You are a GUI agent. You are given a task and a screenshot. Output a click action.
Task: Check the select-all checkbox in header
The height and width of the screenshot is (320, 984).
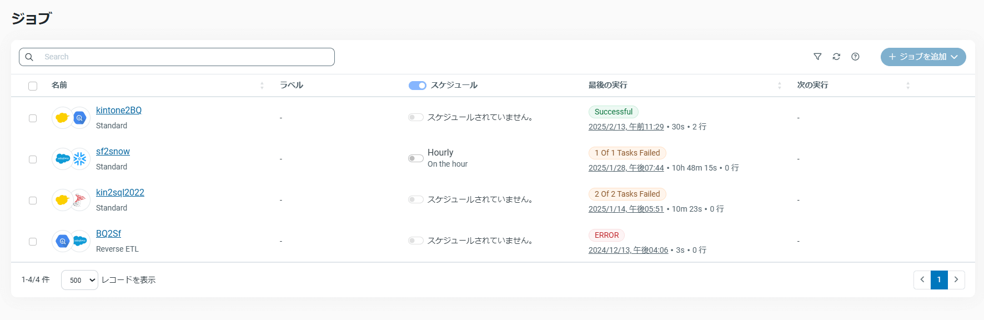click(x=33, y=86)
